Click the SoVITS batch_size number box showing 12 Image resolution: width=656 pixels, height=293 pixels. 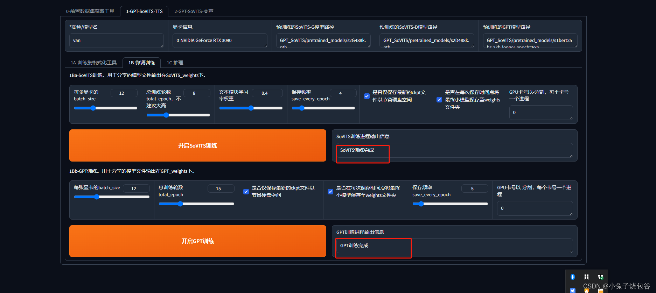click(x=124, y=93)
